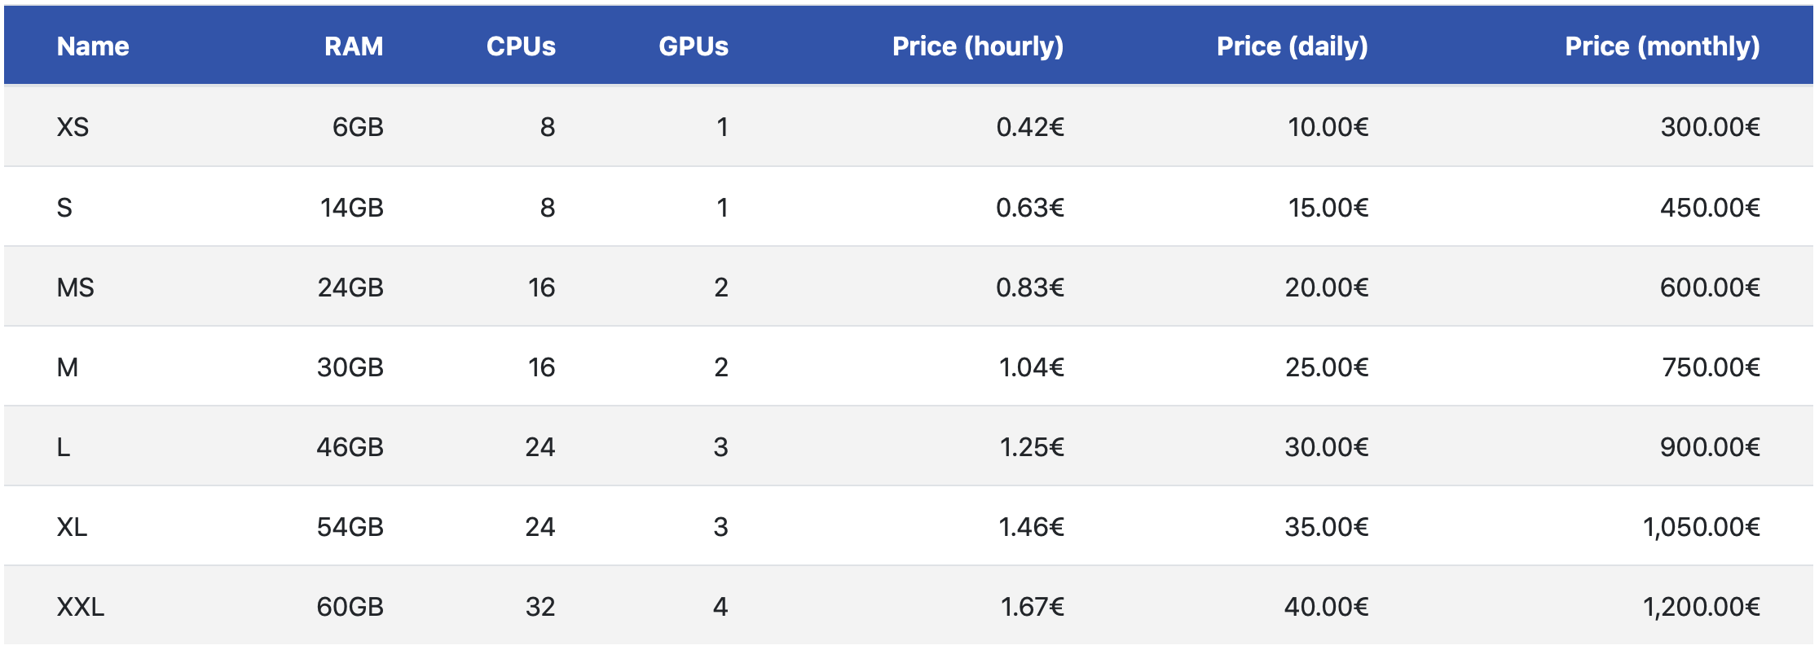Click the CPUs column header
The image size is (1819, 650).
(x=521, y=46)
